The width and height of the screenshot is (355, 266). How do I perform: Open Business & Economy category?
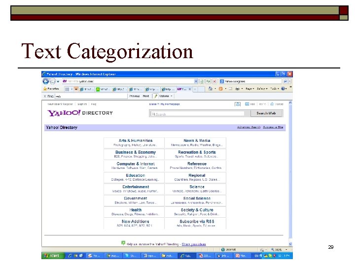click(136, 152)
